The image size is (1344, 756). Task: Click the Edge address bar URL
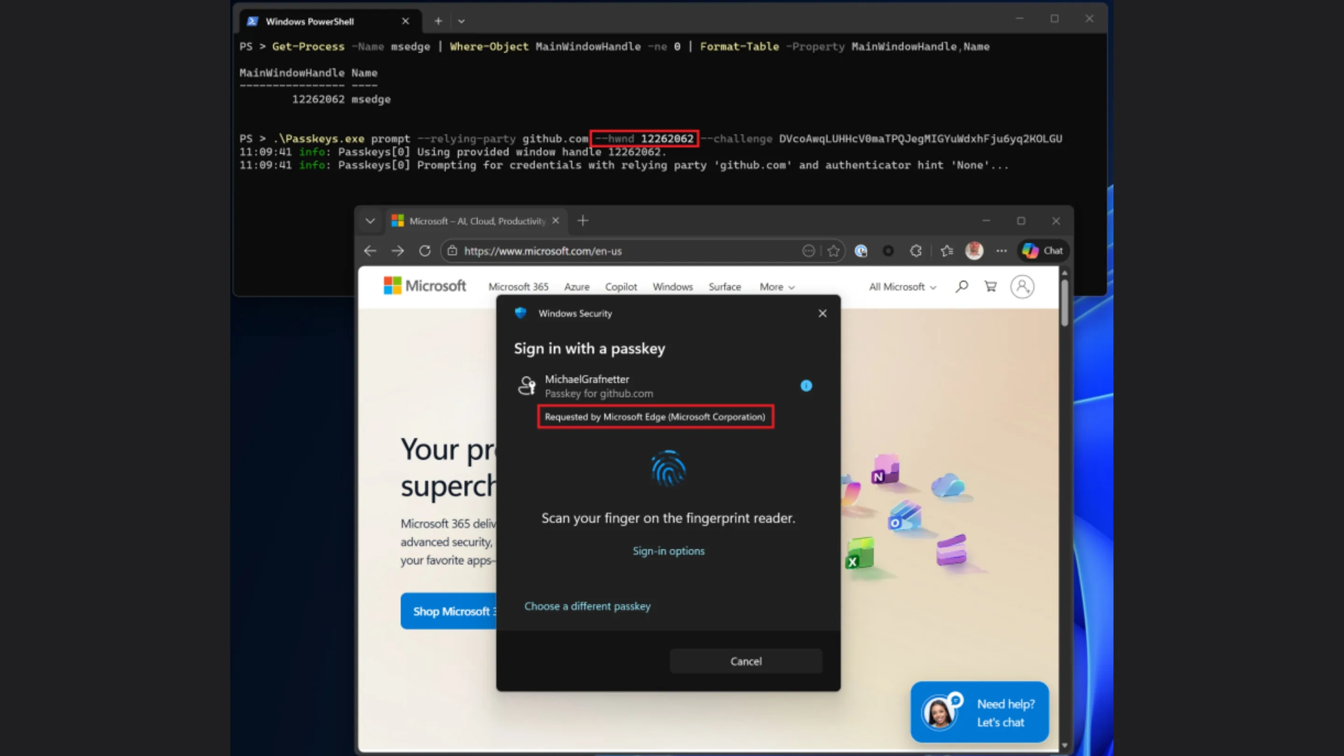[543, 251]
